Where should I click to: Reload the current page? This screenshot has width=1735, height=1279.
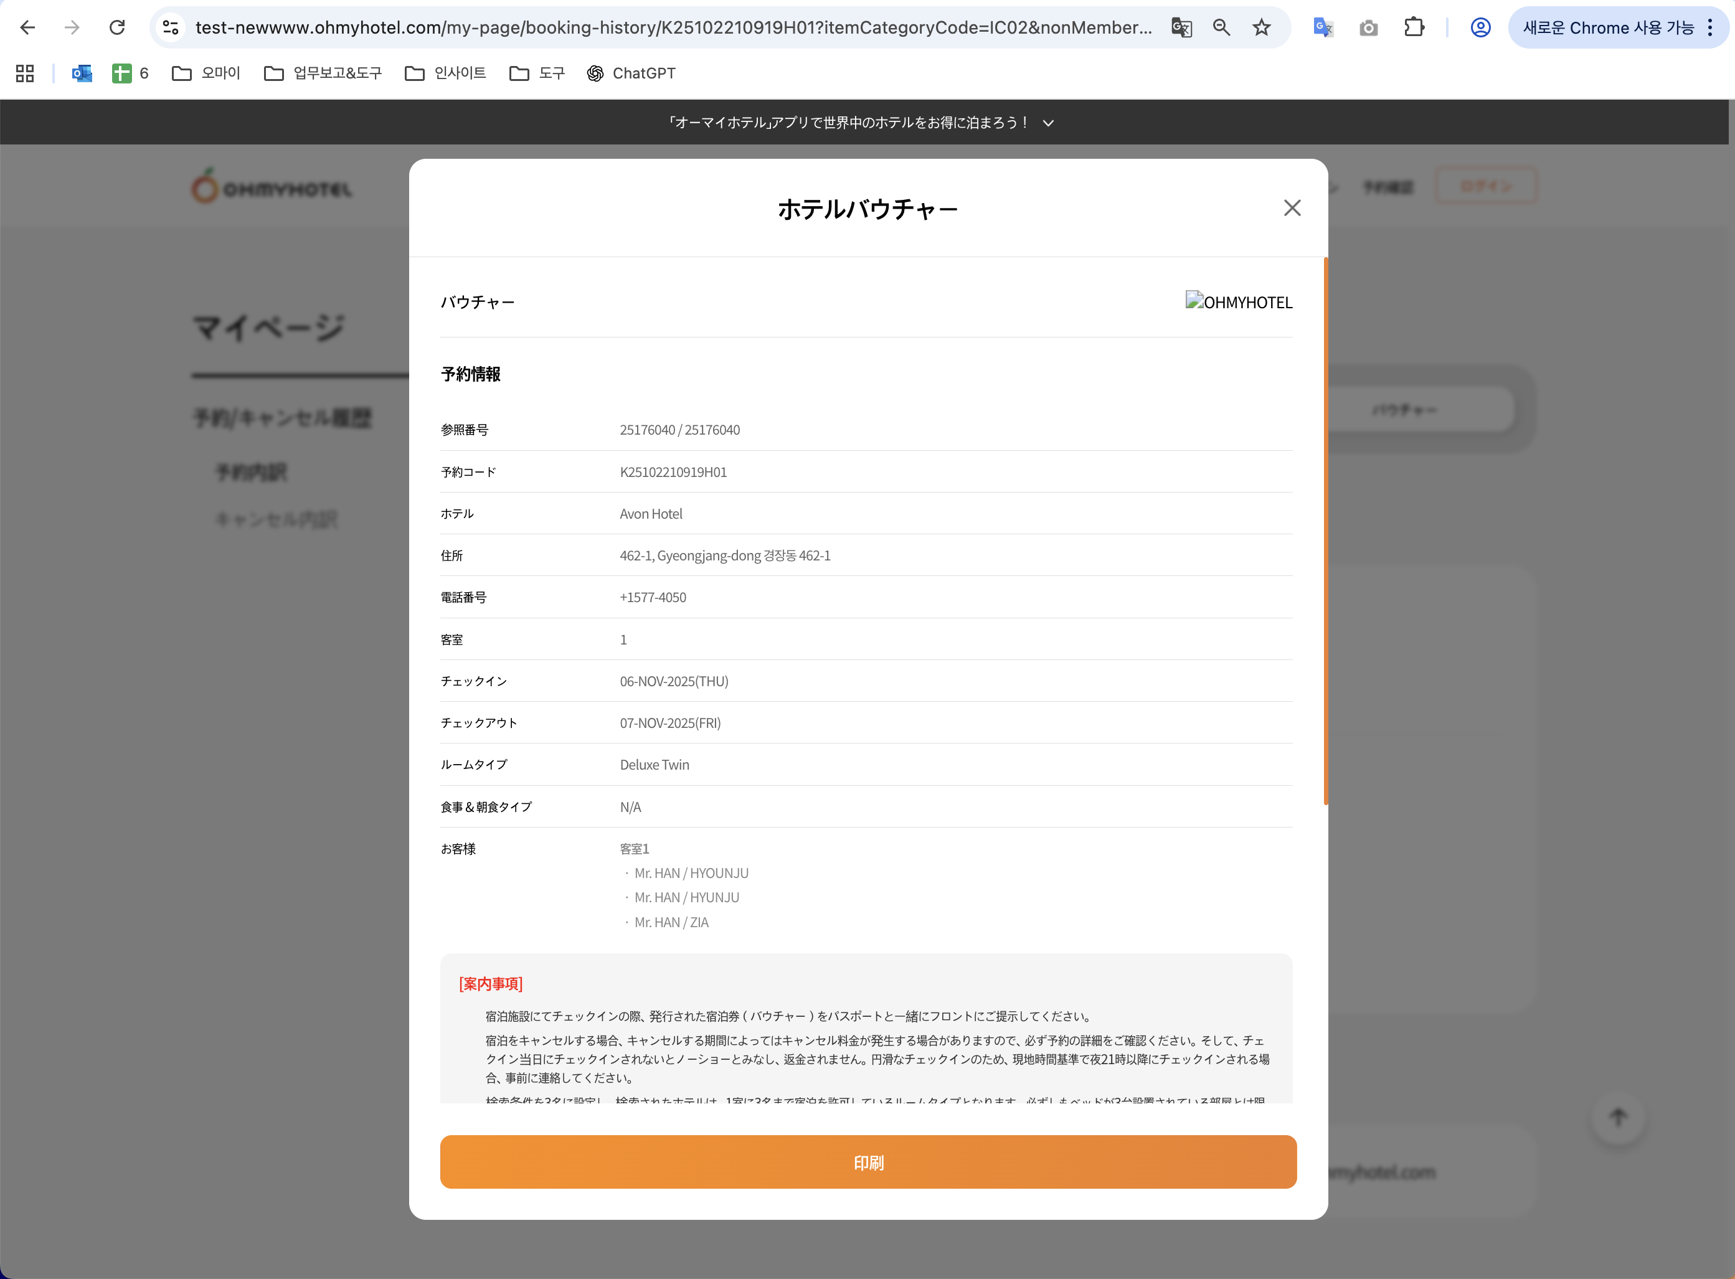click(x=117, y=28)
